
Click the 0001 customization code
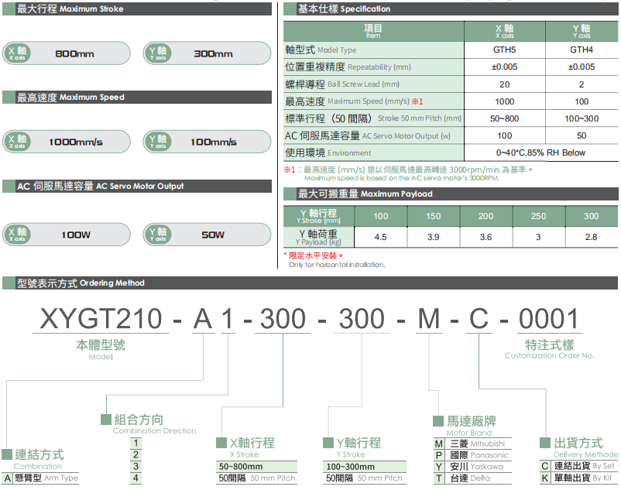coord(549,318)
